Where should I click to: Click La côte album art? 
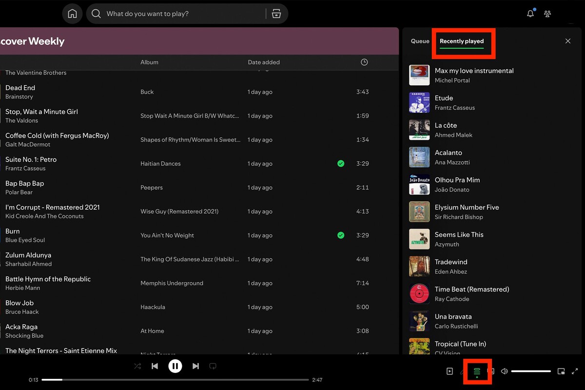point(419,130)
